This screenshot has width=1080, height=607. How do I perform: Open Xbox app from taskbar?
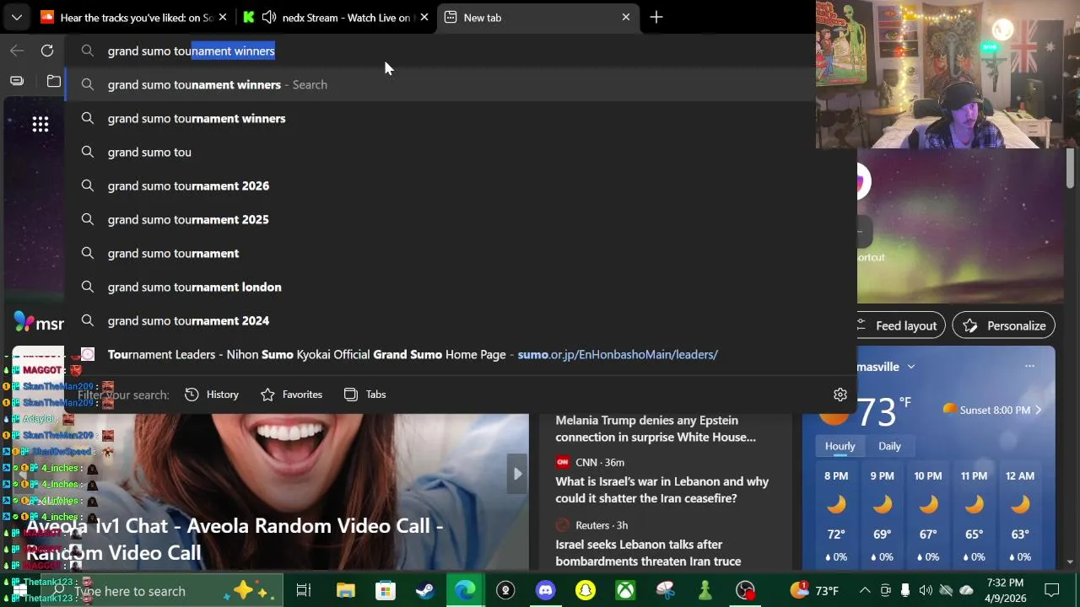(x=625, y=591)
